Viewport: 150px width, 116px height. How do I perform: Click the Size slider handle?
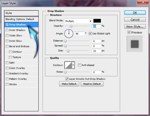coord(68,51)
